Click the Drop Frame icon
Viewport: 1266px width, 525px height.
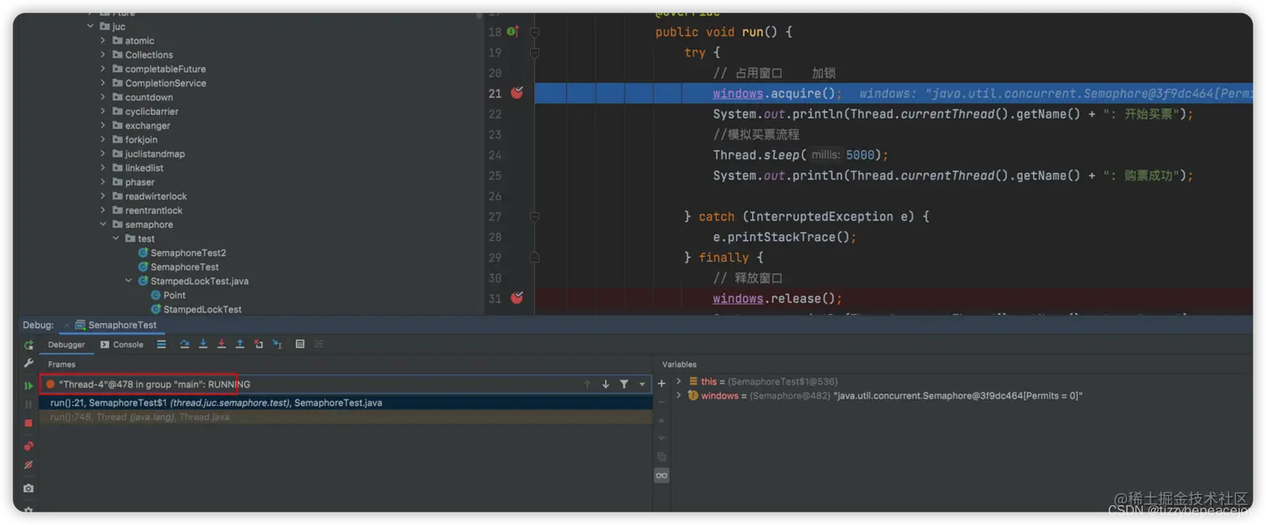click(x=259, y=344)
